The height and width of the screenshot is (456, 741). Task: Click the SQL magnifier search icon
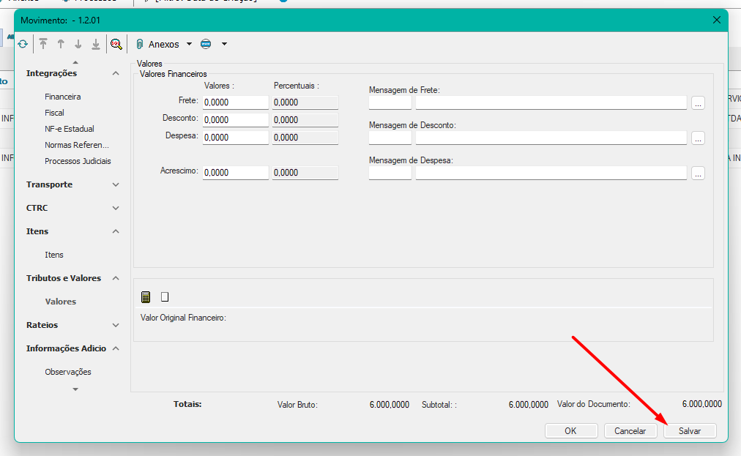(x=116, y=44)
